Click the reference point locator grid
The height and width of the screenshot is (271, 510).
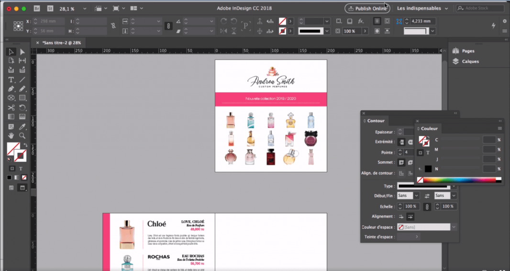coord(18,26)
